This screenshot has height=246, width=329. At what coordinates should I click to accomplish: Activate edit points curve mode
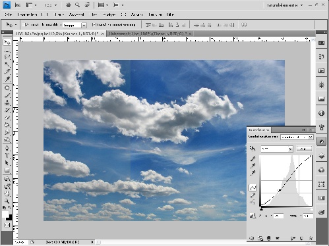[x=253, y=187]
